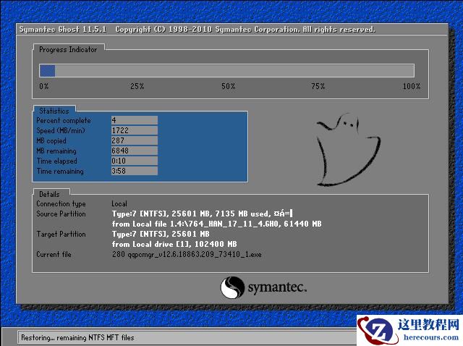The height and width of the screenshot is (346, 463).
Task: Click the Restoring remaining NTFS MFT files status
Action: [x=77, y=338]
